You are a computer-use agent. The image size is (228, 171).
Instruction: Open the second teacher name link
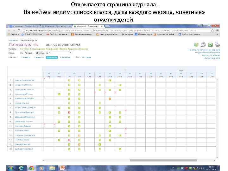[74, 49]
